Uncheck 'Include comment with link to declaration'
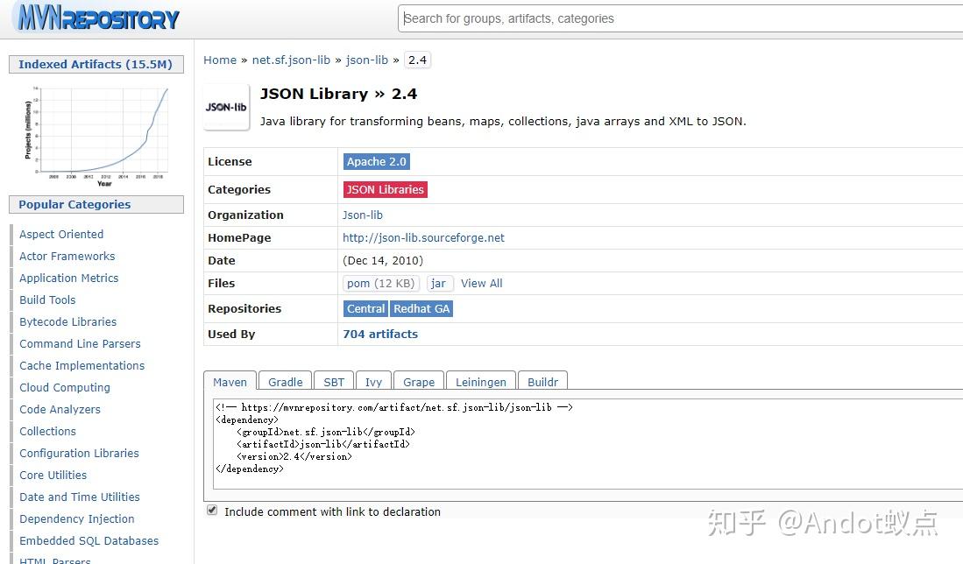The width and height of the screenshot is (963, 564). coord(211,509)
